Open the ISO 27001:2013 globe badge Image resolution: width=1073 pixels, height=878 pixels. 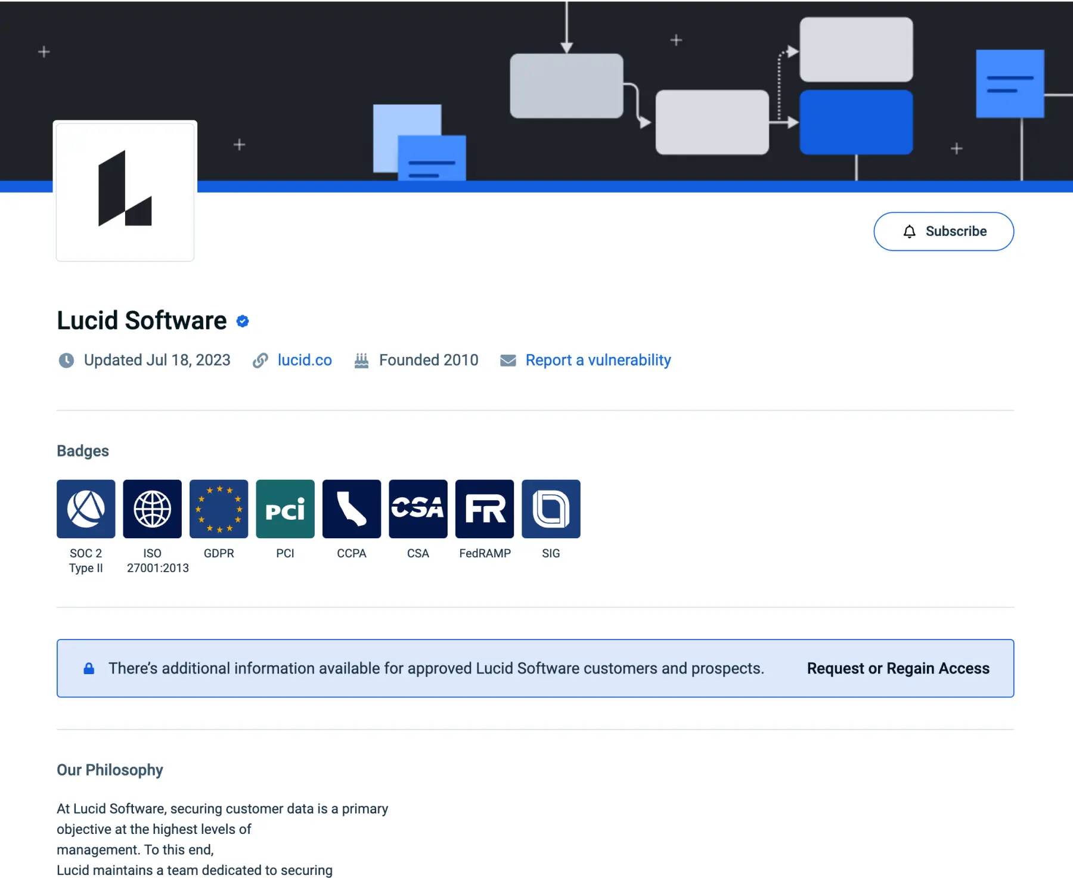coord(152,508)
